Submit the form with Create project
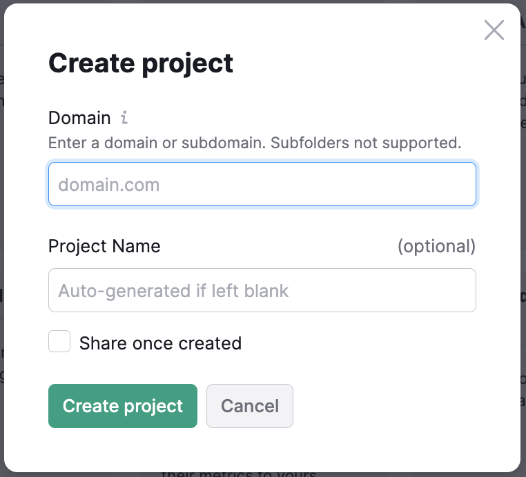 pos(123,406)
